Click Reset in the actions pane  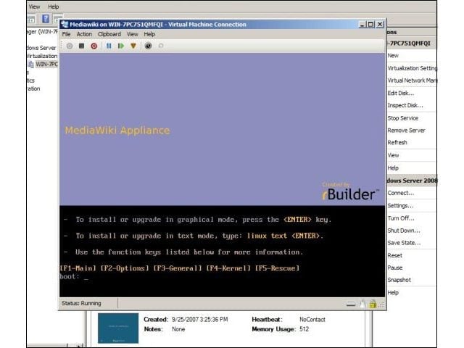click(x=394, y=256)
